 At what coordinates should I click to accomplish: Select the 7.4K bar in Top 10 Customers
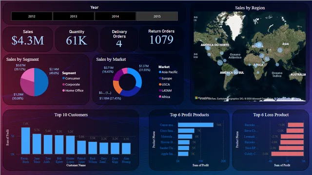(x=26, y=140)
